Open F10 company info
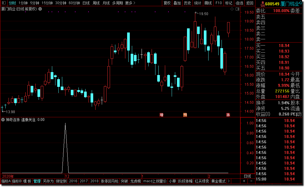The height and width of the screenshot is (187, 305). (219, 3)
